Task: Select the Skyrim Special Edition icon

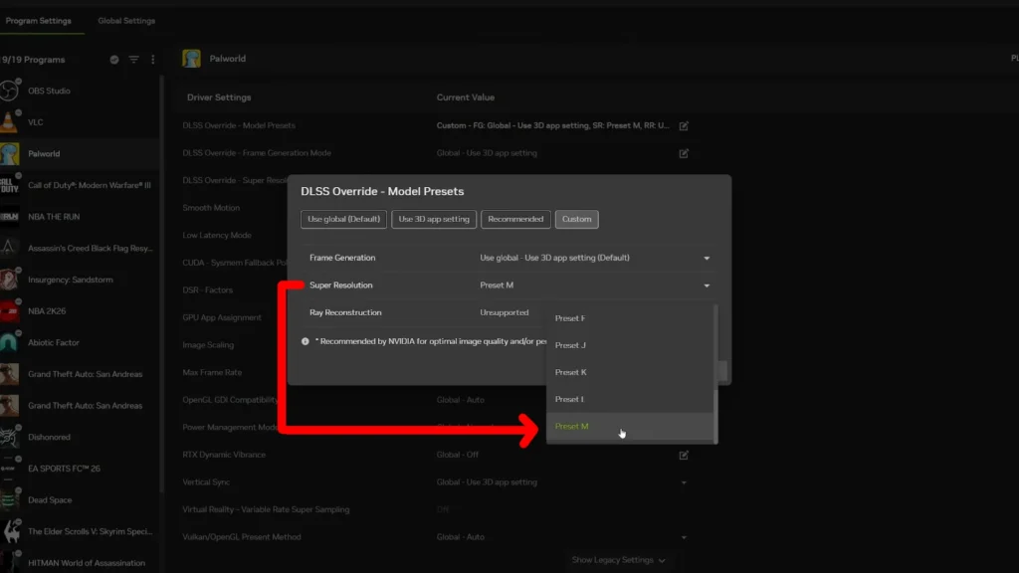Action: 9,531
